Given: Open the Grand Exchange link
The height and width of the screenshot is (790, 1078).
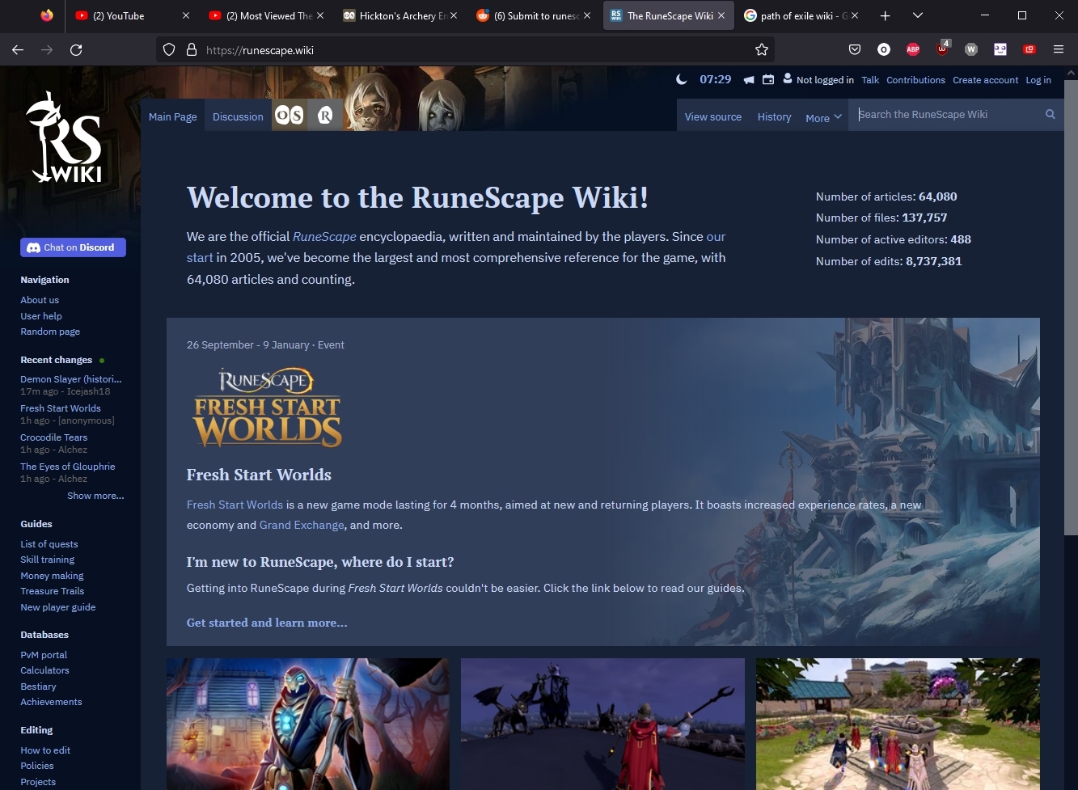Looking at the screenshot, I should (302, 525).
